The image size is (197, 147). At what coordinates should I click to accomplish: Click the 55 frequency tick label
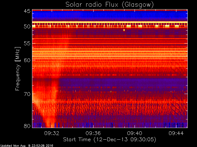(27, 43)
